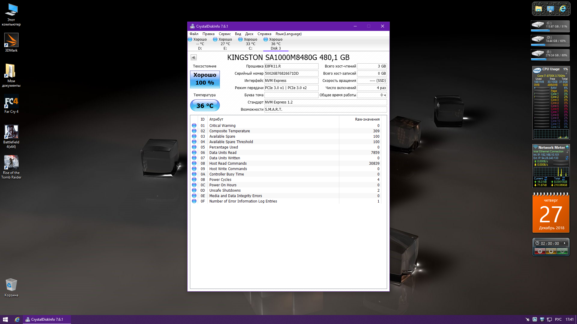Open File Explorer from launcher gadget
The width and height of the screenshot is (577, 324).
(x=539, y=9)
